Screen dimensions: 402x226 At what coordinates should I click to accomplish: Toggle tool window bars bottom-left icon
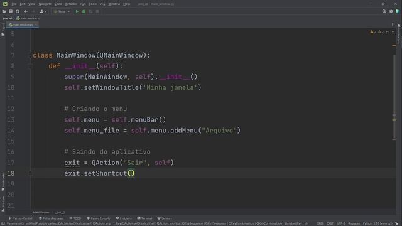3,223
